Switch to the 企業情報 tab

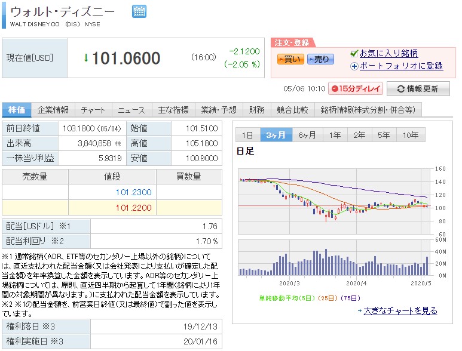point(53,110)
